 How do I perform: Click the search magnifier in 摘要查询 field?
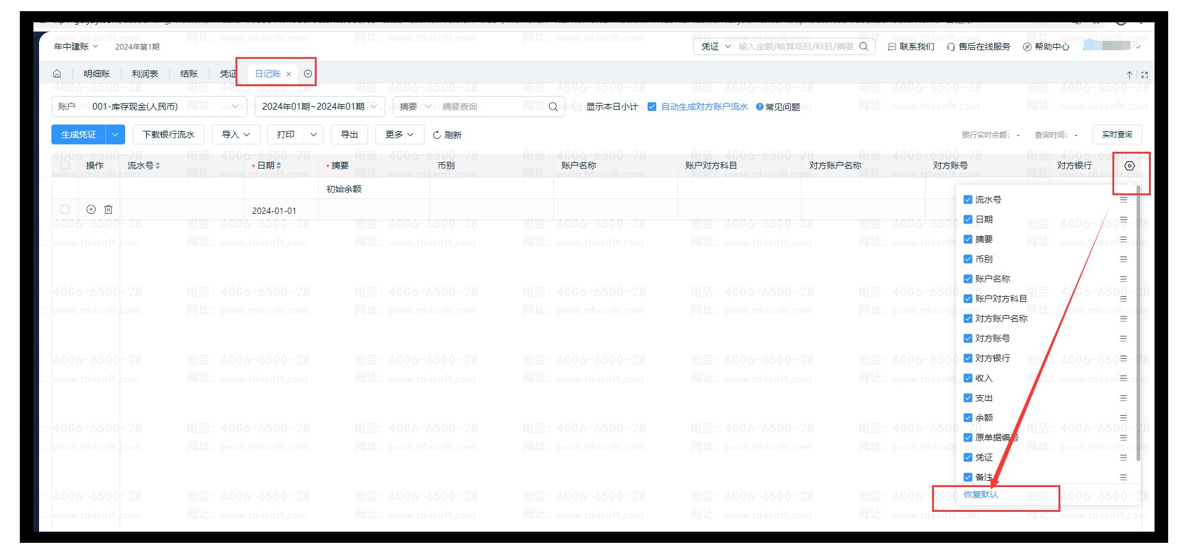(553, 107)
